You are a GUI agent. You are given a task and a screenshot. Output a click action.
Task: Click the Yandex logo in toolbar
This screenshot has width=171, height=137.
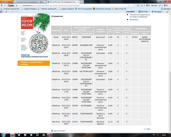tap(10, 5)
